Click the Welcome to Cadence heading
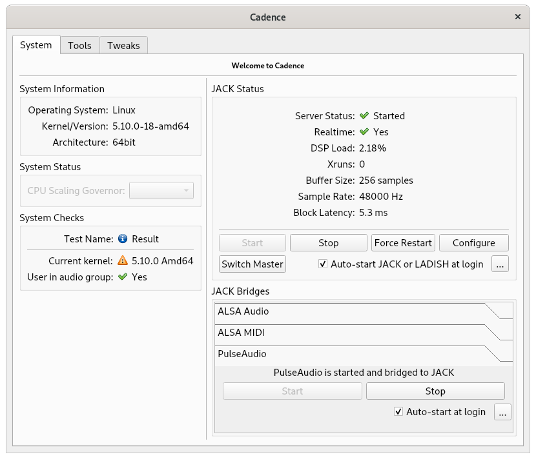Image resolution: width=536 pixels, height=459 pixels. point(268,66)
